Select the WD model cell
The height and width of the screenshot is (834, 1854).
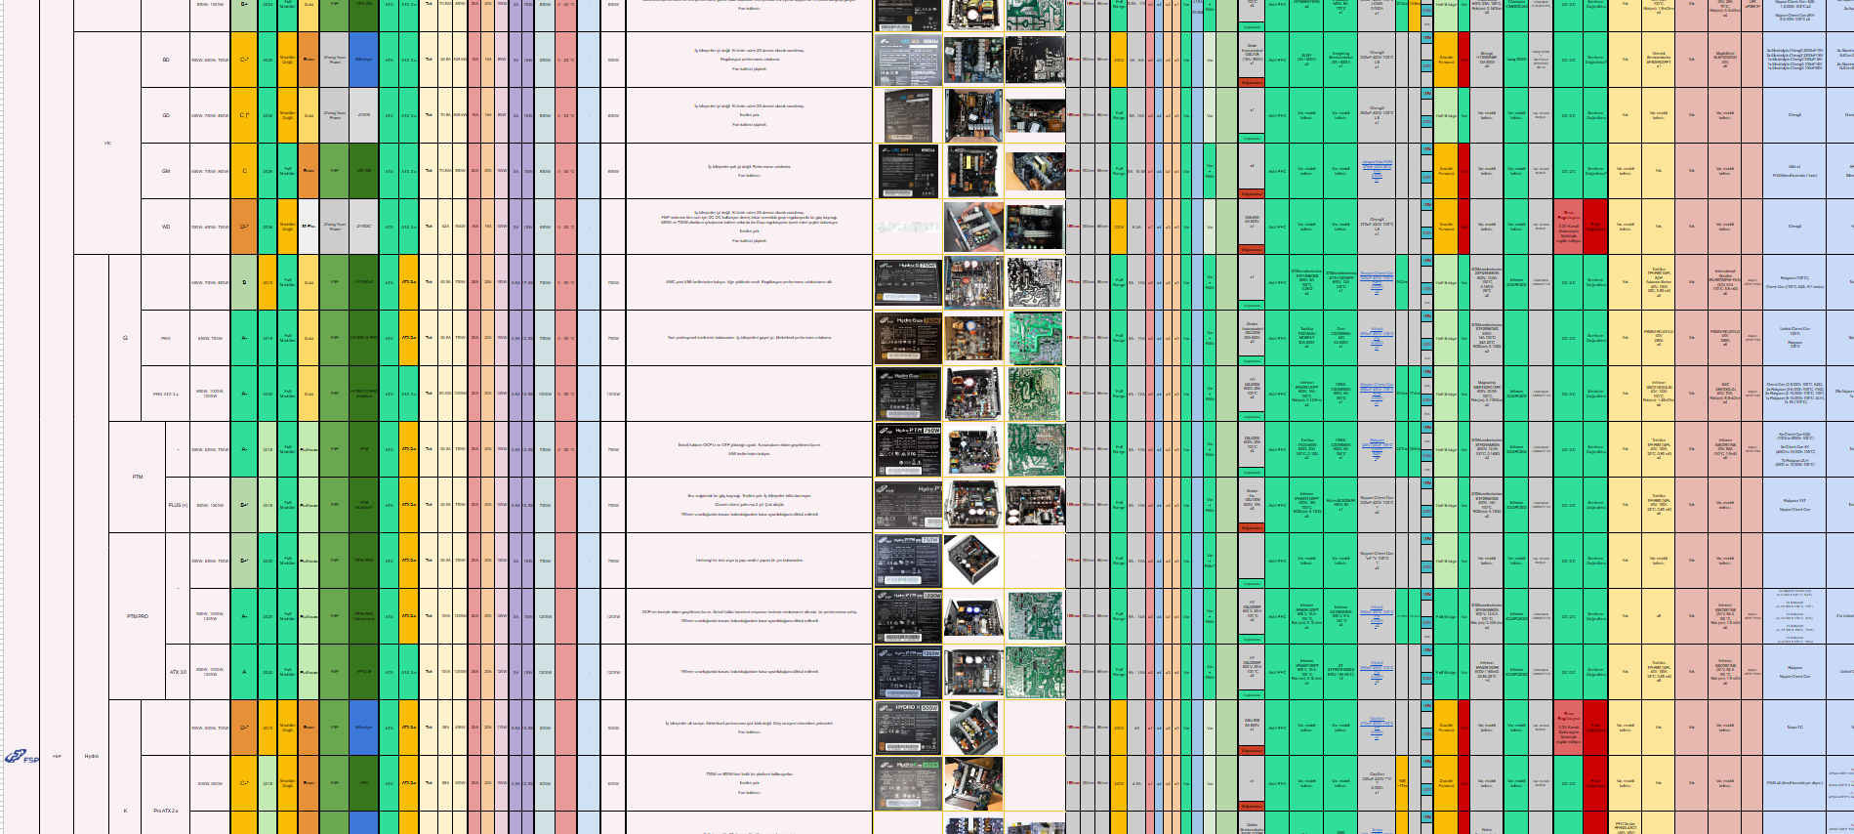click(166, 227)
